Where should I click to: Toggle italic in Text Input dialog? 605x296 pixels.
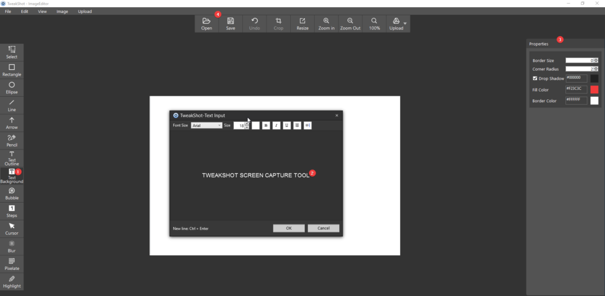point(277,125)
